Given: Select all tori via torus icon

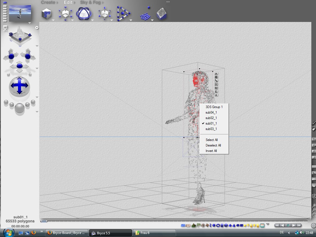Looking at the screenshot, I should (x=218, y=225).
